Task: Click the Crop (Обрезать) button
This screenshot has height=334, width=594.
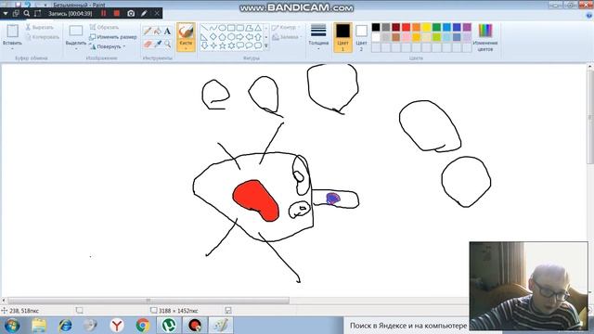Action: (x=104, y=27)
